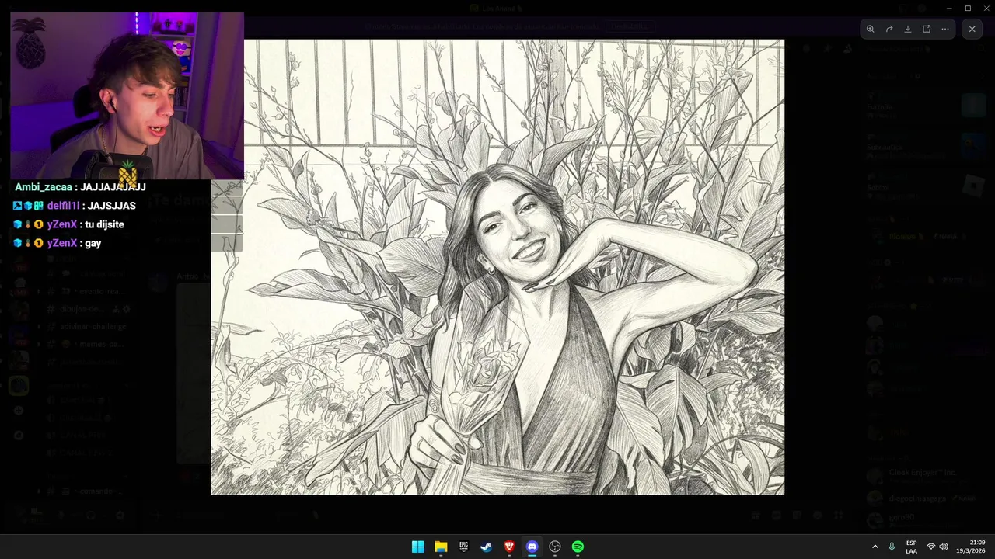Switch to Brave browser in taskbar
Screen dimensions: 995x559
click(509, 547)
